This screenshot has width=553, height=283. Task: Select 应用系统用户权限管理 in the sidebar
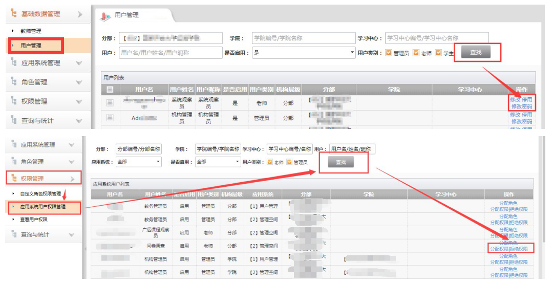coord(42,207)
